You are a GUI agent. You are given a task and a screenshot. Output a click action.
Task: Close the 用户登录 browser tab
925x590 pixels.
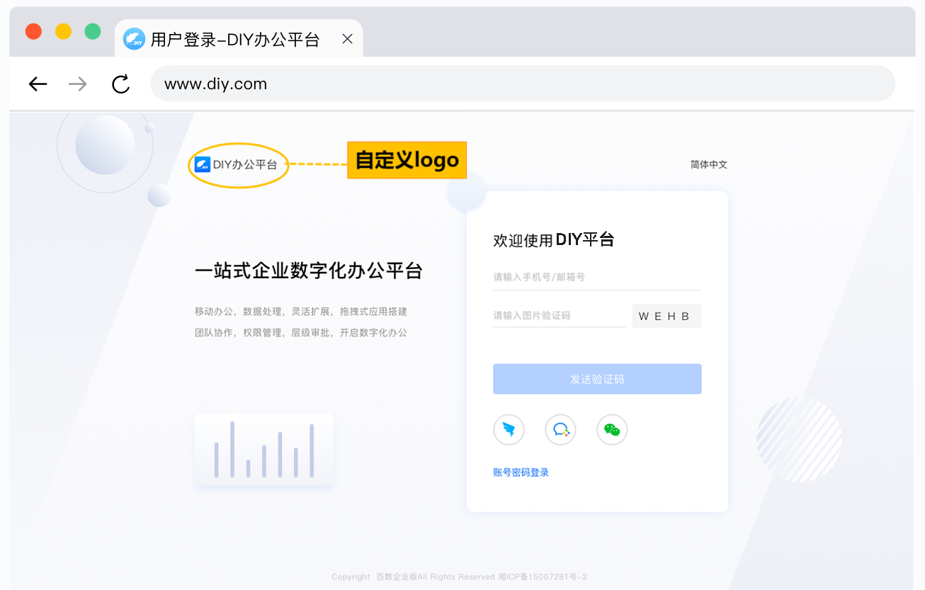pos(347,39)
